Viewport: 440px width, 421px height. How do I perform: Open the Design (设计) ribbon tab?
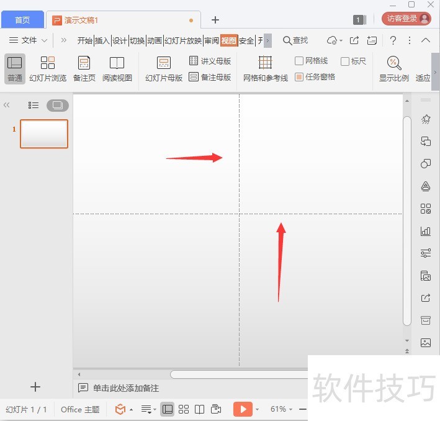(x=120, y=41)
